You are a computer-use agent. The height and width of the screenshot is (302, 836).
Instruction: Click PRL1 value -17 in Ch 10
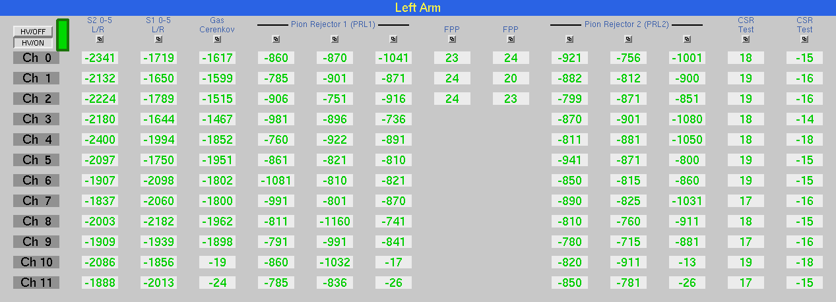tap(393, 262)
